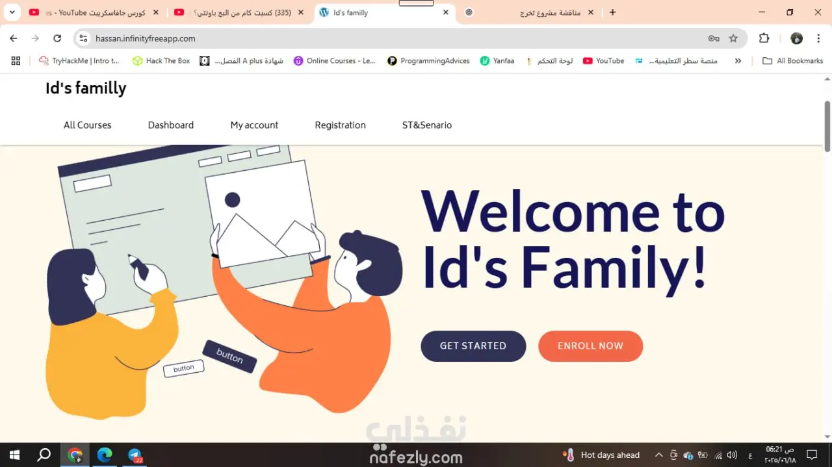Screen dimensions: 832x467
Task: Click the bookmark star in address bar
Action: tap(733, 38)
